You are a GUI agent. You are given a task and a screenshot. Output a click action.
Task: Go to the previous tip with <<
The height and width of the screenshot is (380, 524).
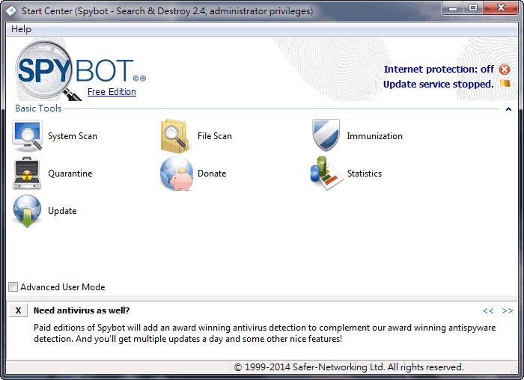tap(488, 311)
